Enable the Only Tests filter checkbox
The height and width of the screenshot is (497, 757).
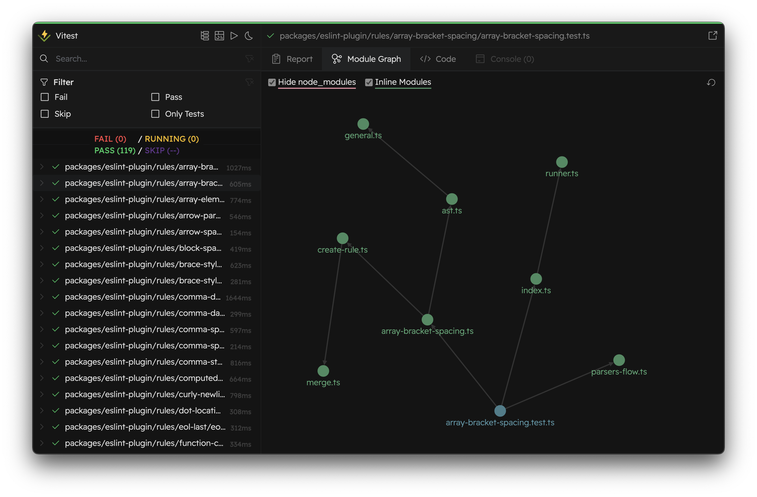pyautogui.click(x=155, y=114)
